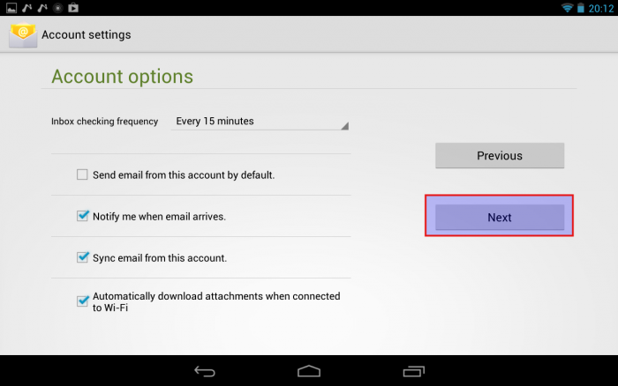The height and width of the screenshot is (386, 618).
Task: Open the Every 15 minutes frequency dropdown
Action: [x=260, y=122]
